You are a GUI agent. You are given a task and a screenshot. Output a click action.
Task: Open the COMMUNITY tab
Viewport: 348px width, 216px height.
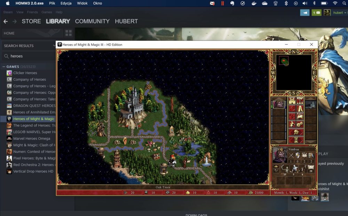tap(92, 21)
